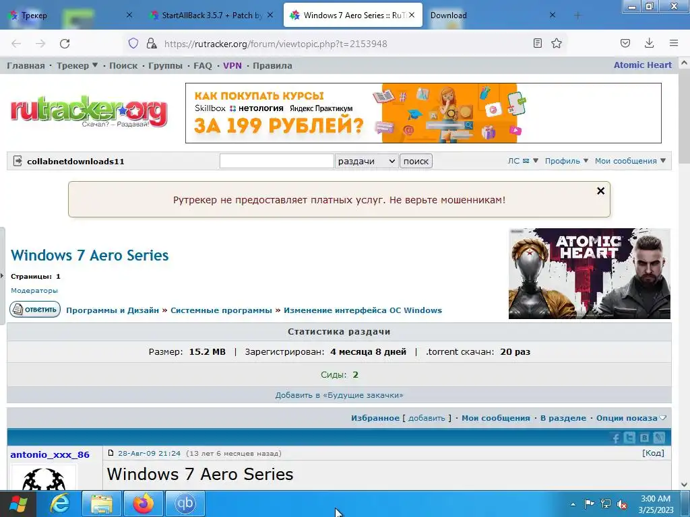Open qBittorrent from the taskbar
Screen dimensions: 690x517
tap(185, 504)
